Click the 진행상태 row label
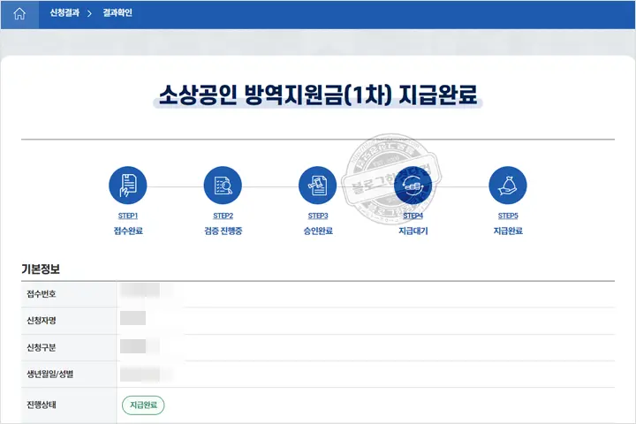This screenshot has width=636, height=424. pyautogui.click(x=42, y=405)
